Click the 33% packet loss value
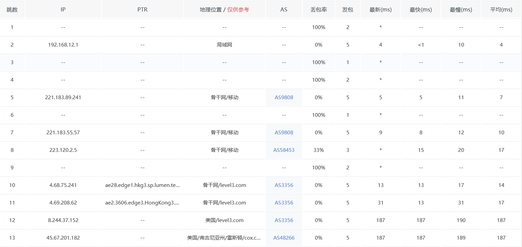Viewport: 522px width, 247px height. point(319,150)
